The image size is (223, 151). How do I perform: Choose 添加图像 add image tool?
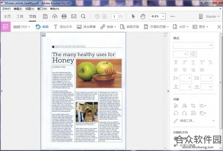(86, 27)
